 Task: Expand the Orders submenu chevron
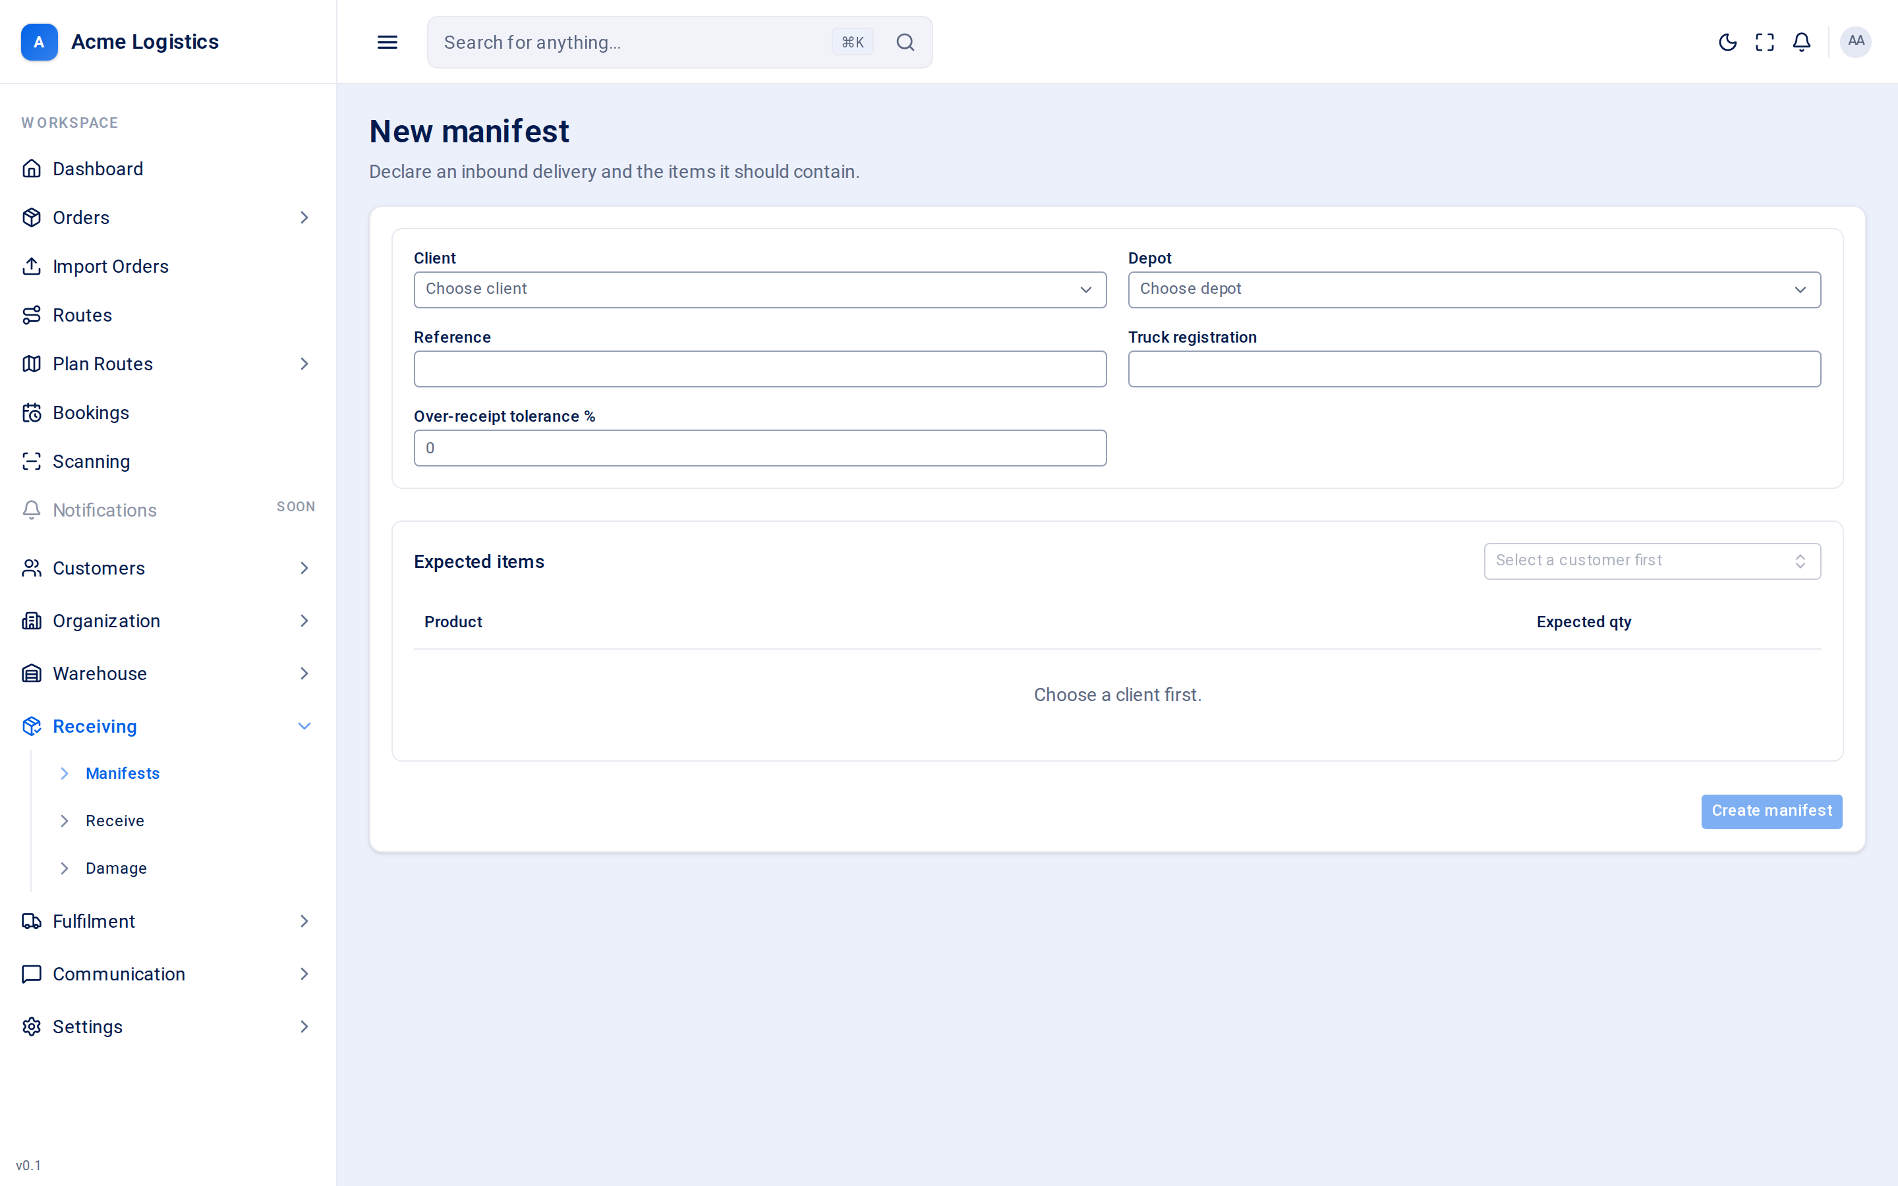click(304, 217)
